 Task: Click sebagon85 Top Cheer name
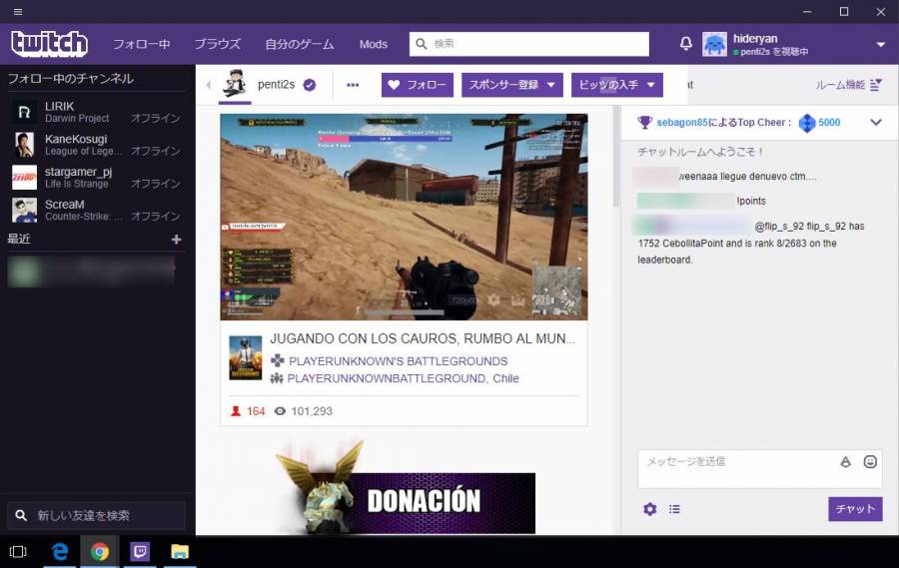pyautogui.click(x=682, y=122)
